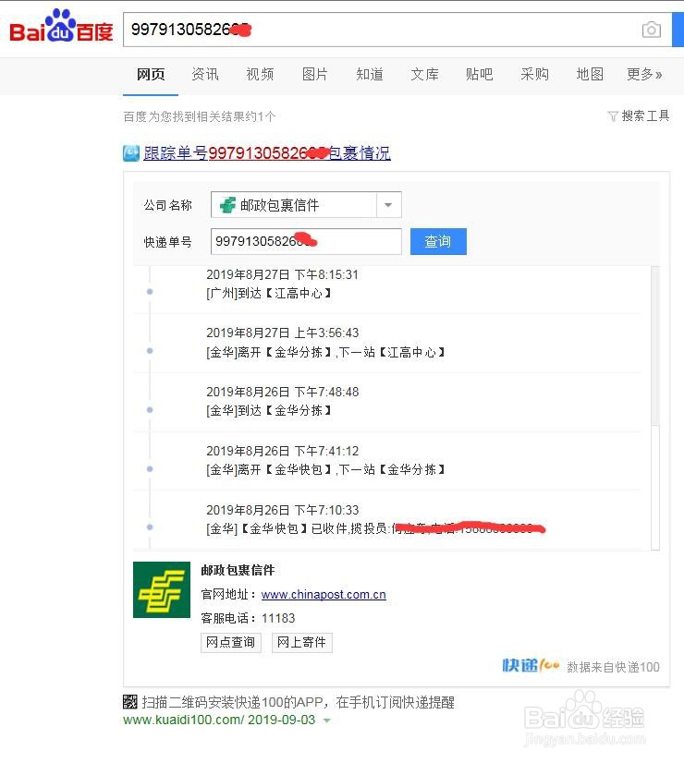Open www.chinapost.com.cn link
684x763 pixels.
324,595
